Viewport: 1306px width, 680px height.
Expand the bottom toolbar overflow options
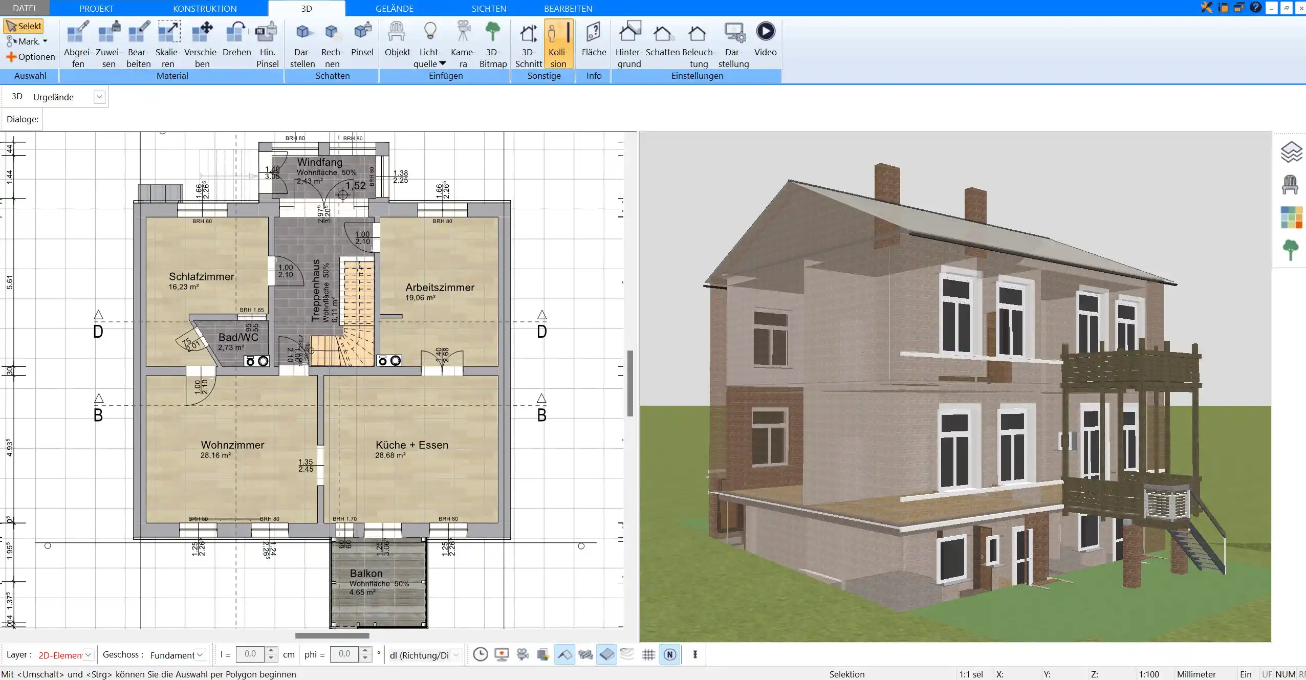point(695,654)
